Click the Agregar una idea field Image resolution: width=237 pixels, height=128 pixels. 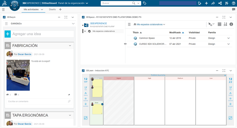tap(42, 34)
